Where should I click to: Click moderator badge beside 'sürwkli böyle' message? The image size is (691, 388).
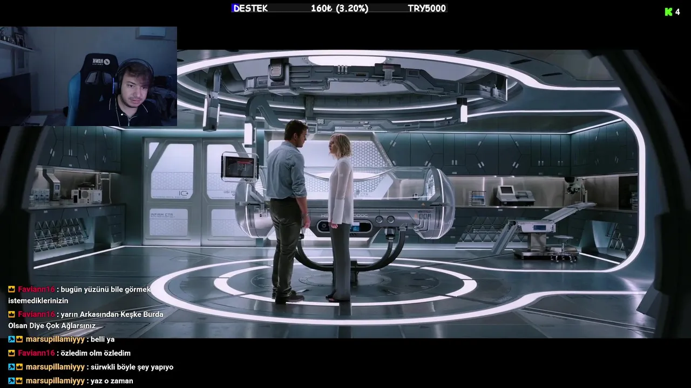[11, 367]
